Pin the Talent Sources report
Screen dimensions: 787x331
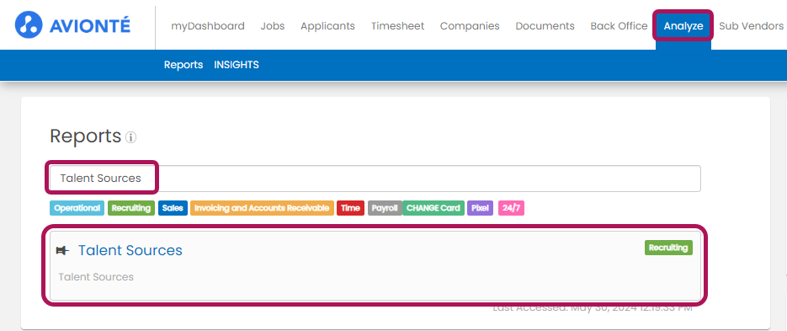(63, 251)
